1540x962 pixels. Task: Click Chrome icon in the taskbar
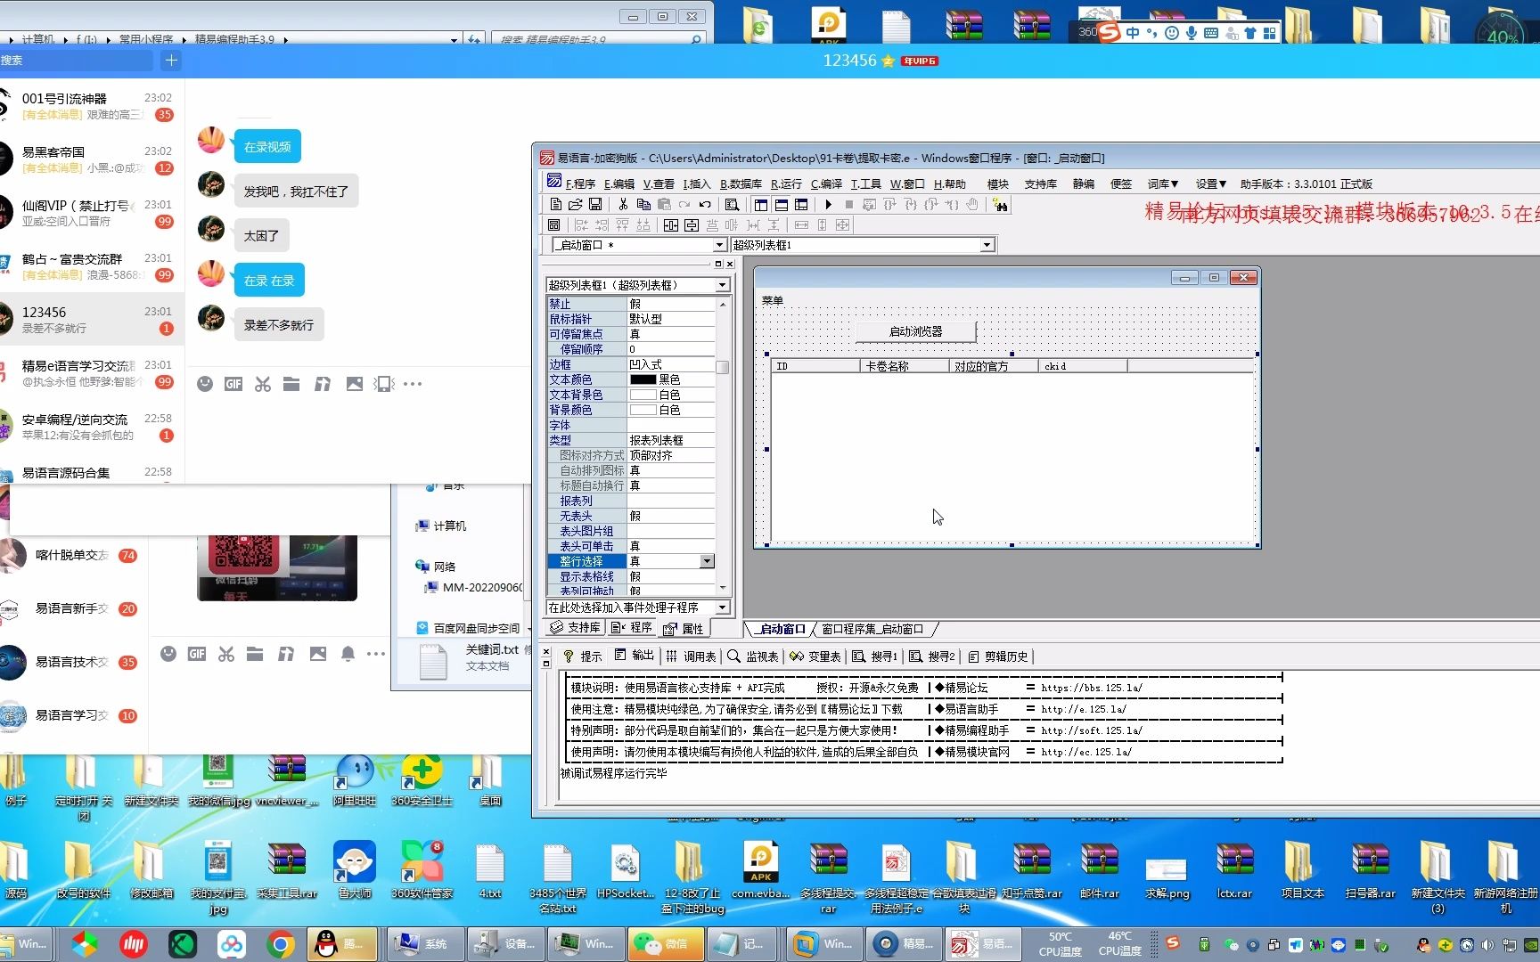[x=280, y=944]
